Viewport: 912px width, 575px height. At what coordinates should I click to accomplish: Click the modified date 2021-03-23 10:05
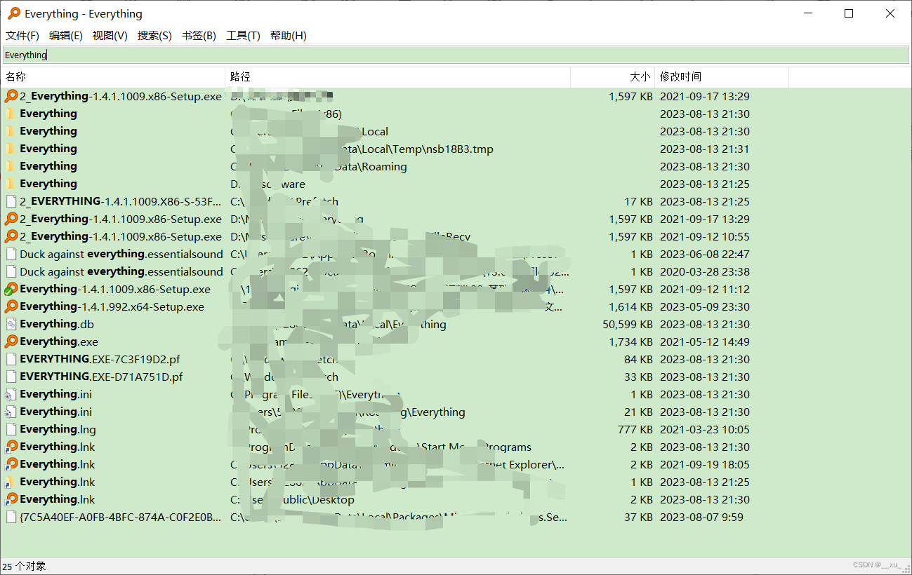click(x=705, y=429)
